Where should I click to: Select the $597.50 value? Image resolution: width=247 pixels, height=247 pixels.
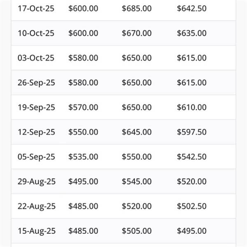click(x=191, y=132)
